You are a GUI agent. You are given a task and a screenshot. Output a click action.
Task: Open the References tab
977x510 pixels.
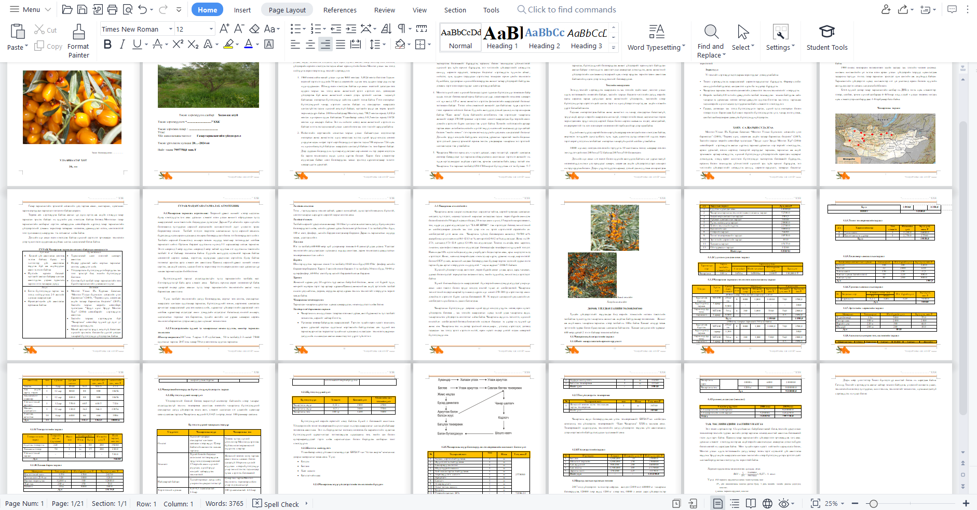pos(340,10)
